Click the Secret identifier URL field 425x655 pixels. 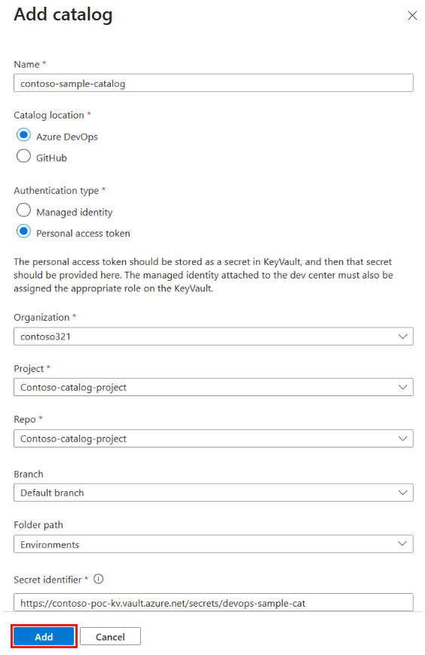coord(213,603)
